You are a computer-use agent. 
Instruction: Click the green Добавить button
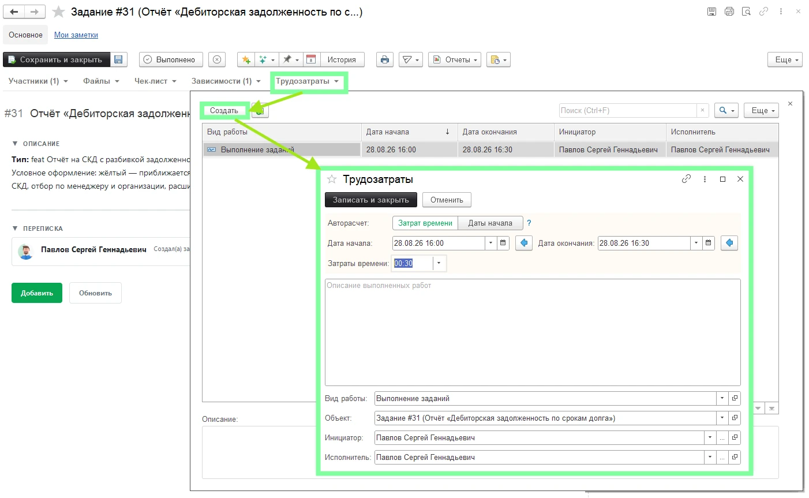click(x=37, y=293)
